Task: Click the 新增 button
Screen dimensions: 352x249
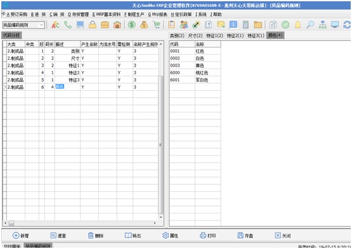Action: (x=21, y=236)
